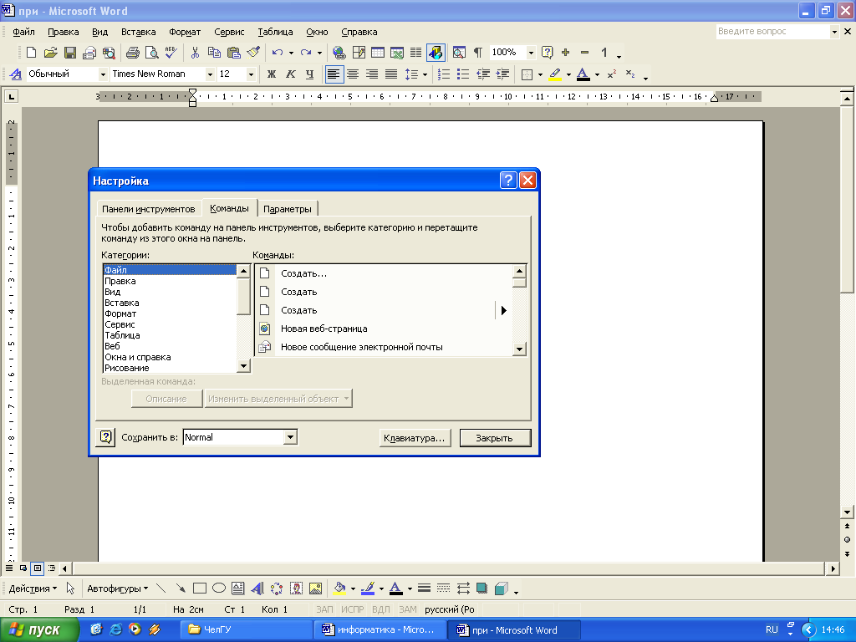Click the Cut scissors icon
This screenshot has width=856, height=642.
195,53
